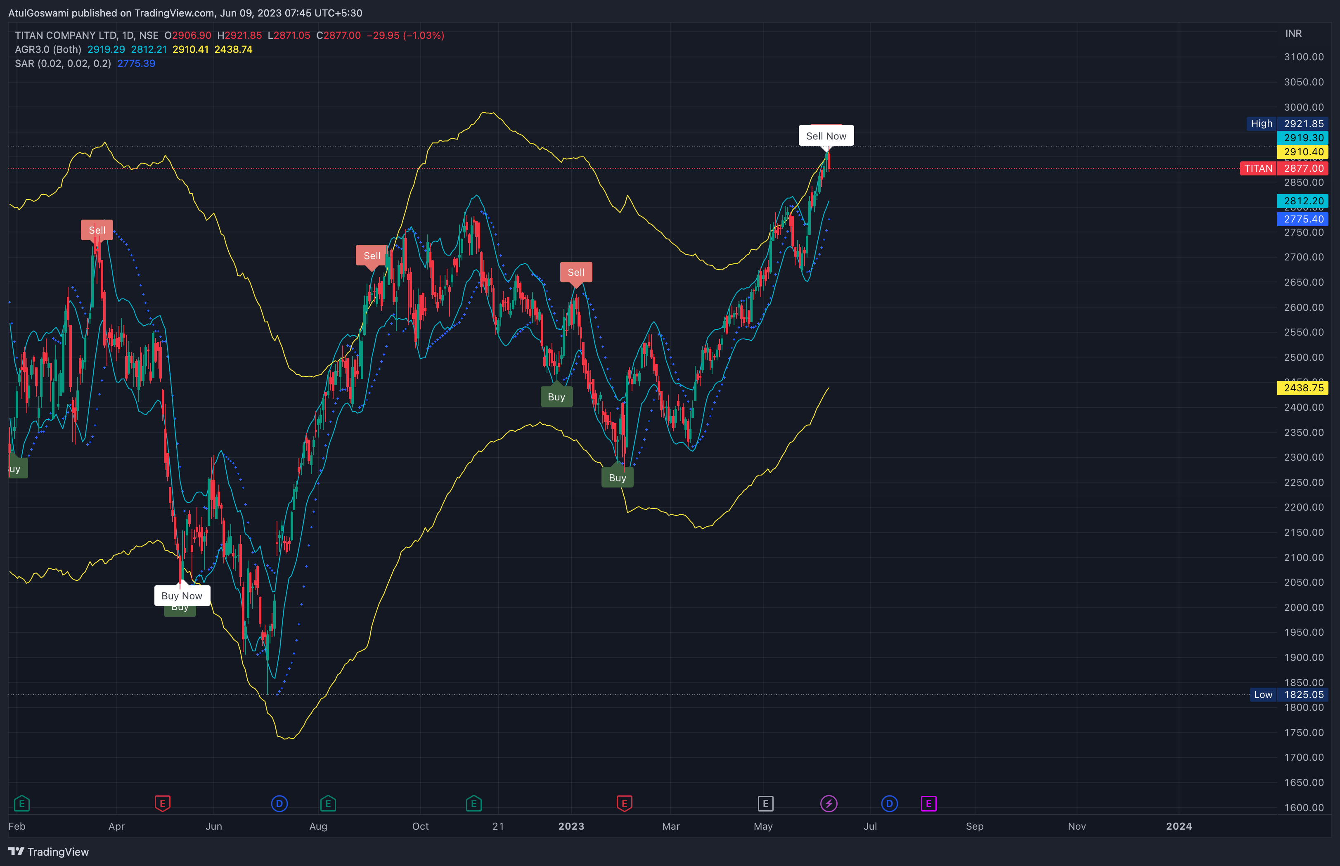1340x866 pixels.
Task: Click the blue 2775.40 SAR axis label
Action: [1303, 219]
